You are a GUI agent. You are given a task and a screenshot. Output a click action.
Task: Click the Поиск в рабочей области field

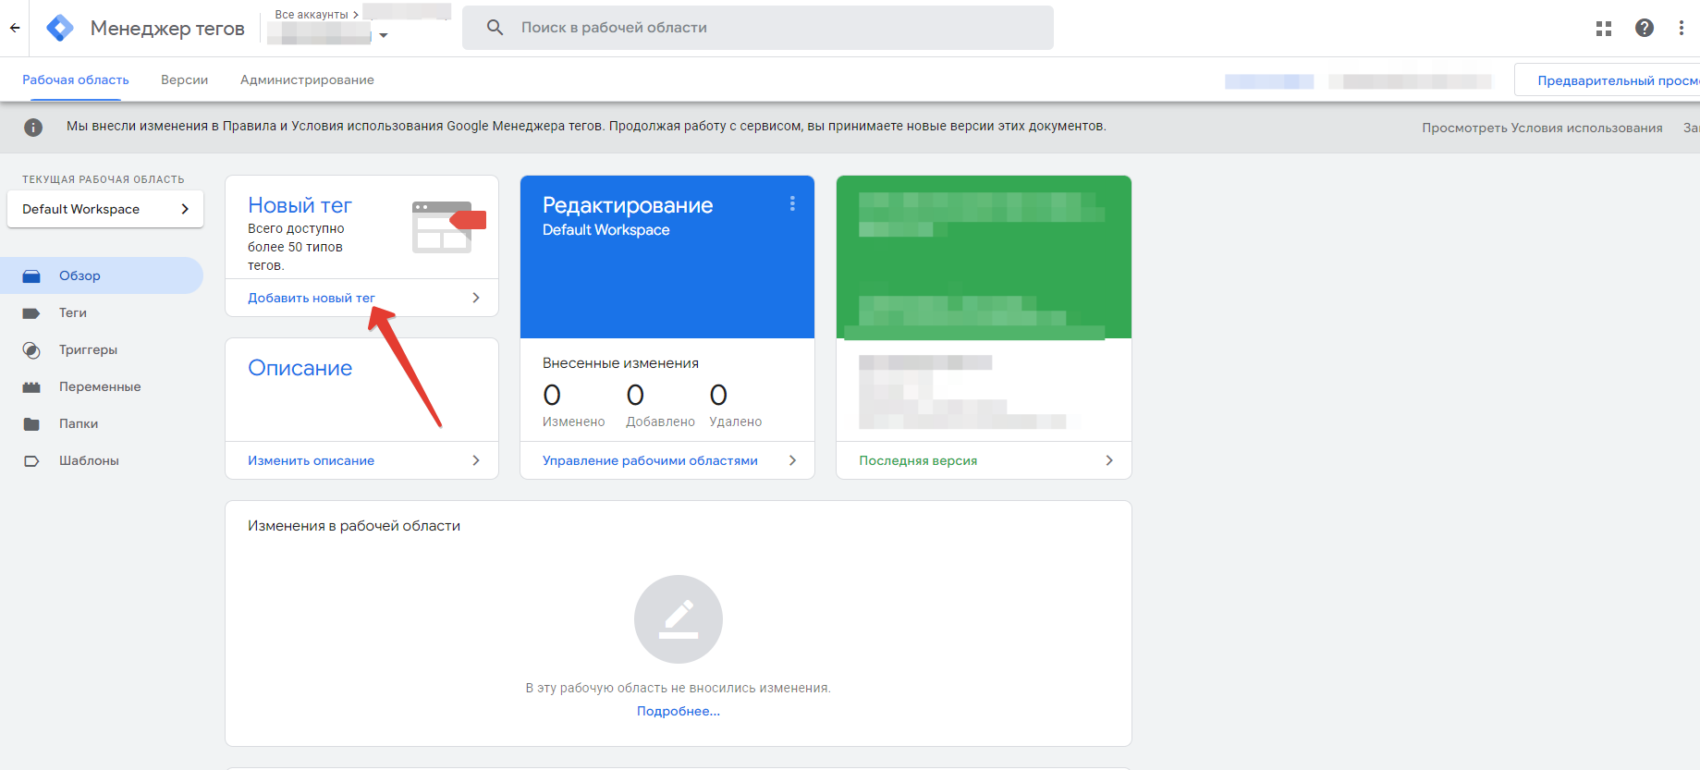pyautogui.click(x=758, y=28)
